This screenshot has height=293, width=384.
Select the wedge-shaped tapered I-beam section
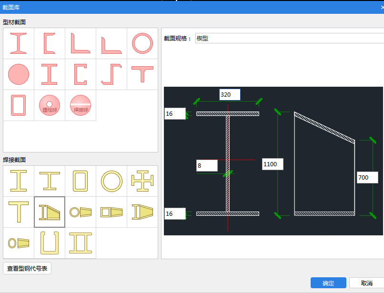click(x=50, y=212)
